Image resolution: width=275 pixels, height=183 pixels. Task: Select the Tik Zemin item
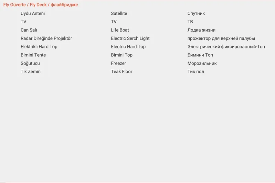(31, 72)
